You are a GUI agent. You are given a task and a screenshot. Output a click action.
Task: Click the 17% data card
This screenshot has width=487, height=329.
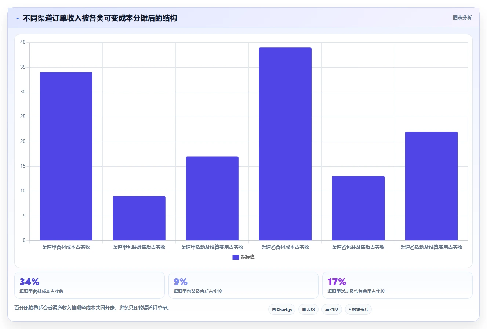coord(397,285)
